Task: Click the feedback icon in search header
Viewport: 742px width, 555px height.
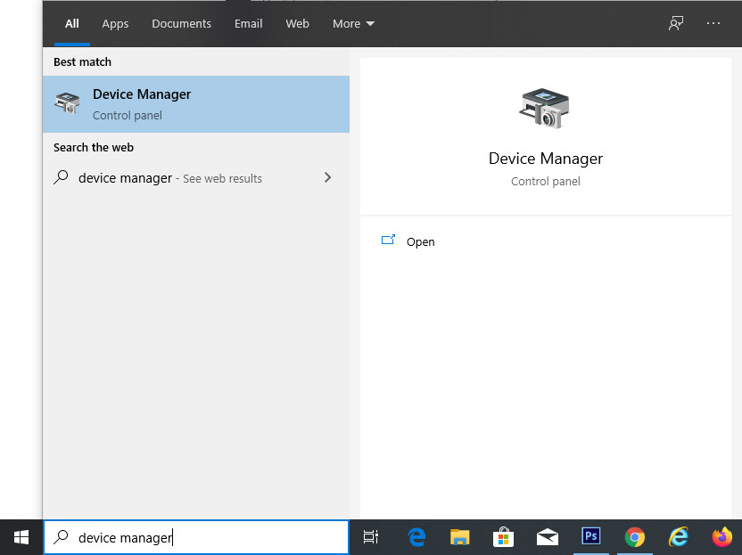Action: (676, 23)
